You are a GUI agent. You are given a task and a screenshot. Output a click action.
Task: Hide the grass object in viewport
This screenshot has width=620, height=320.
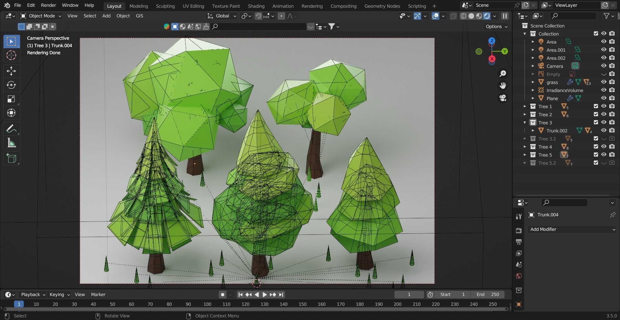coord(604,82)
